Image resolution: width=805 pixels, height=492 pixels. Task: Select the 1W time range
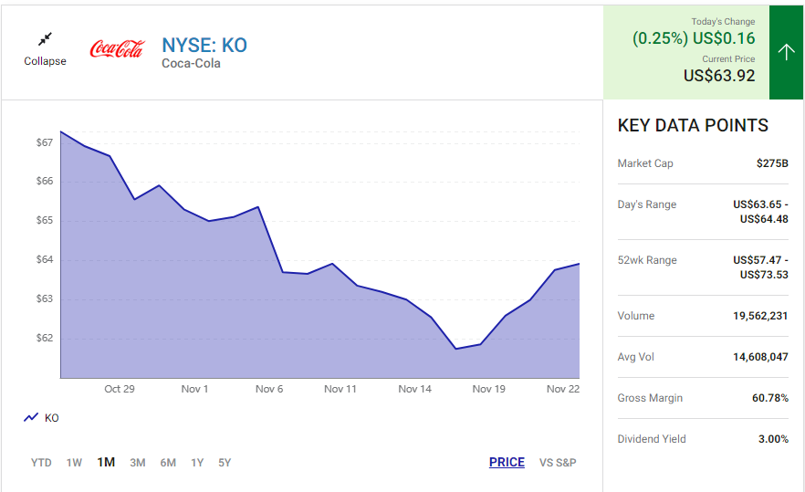pyautogui.click(x=74, y=463)
